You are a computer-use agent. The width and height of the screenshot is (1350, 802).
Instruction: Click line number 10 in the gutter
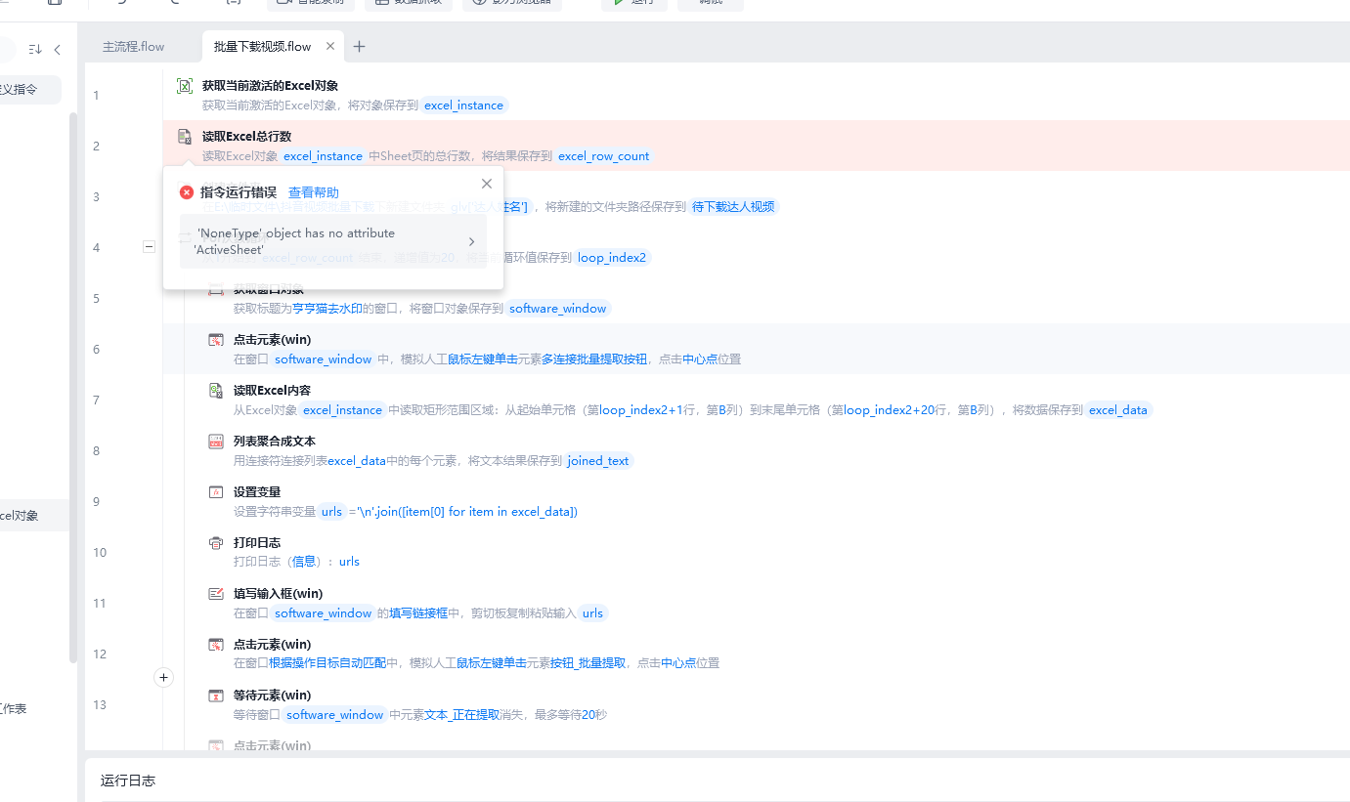coord(100,553)
